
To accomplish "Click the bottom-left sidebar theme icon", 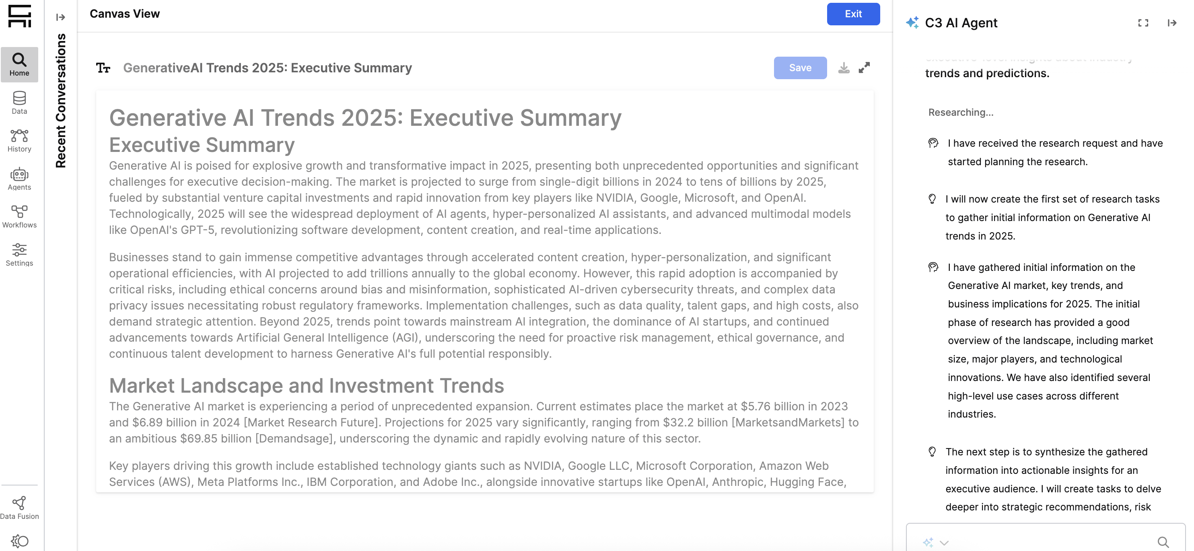I will pyautogui.click(x=19, y=541).
